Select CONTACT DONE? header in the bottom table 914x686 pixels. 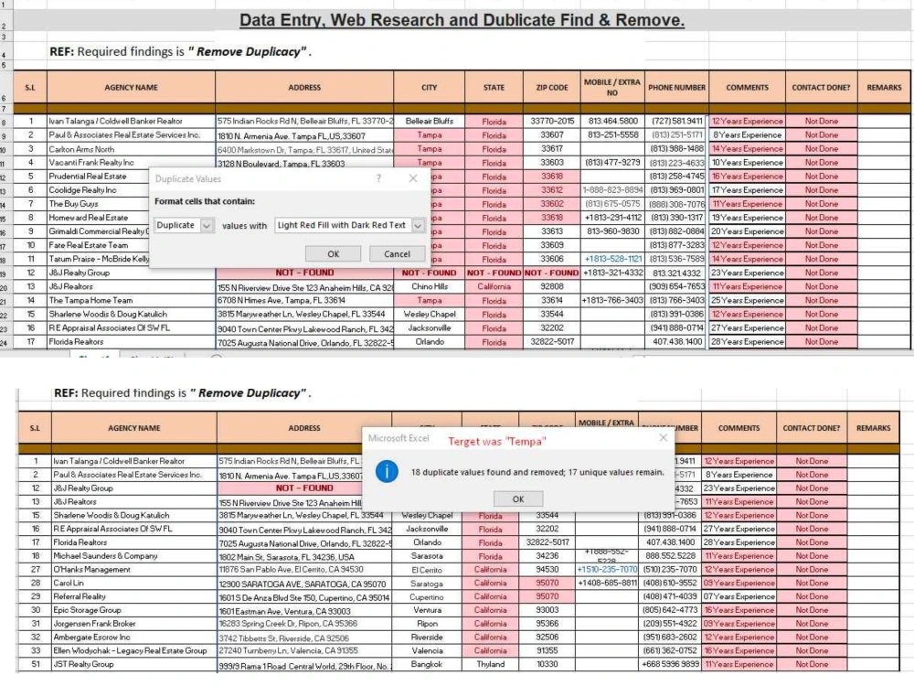(x=812, y=428)
